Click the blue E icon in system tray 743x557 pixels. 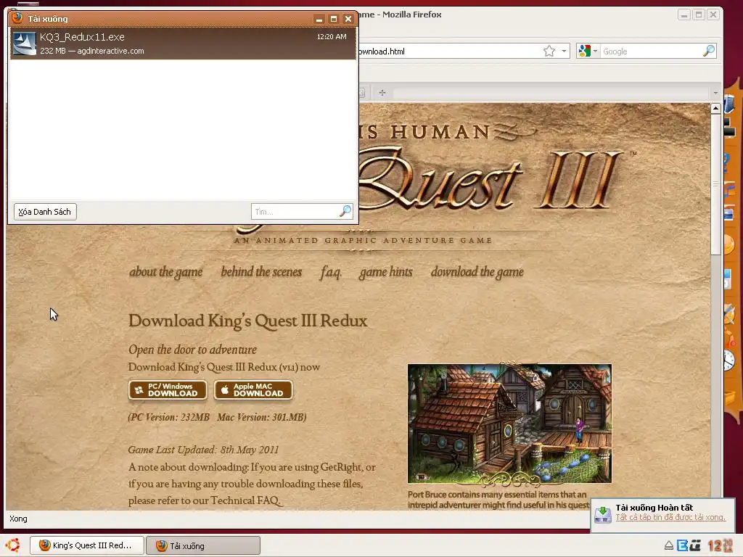(x=682, y=545)
